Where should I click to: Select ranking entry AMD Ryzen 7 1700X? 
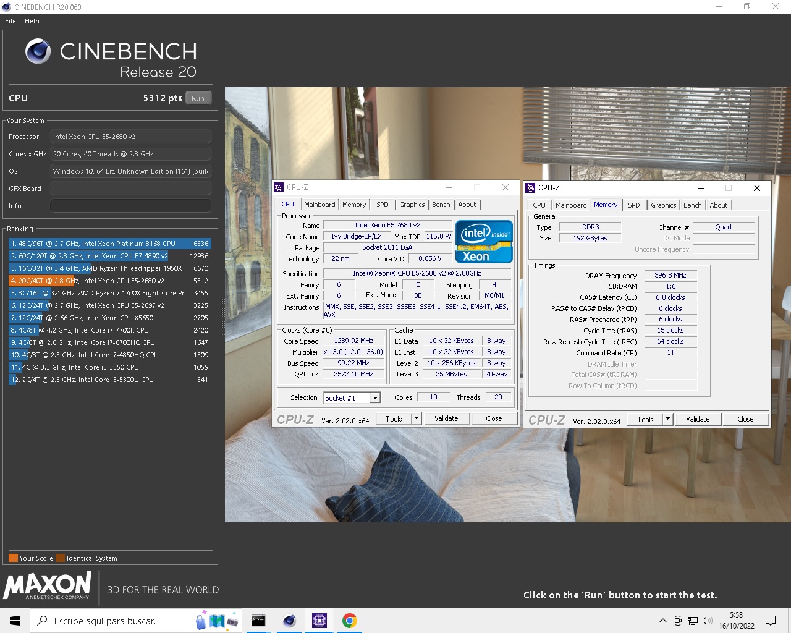point(110,293)
